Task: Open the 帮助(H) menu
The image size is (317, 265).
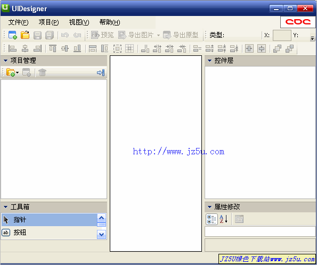Action: [110, 22]
